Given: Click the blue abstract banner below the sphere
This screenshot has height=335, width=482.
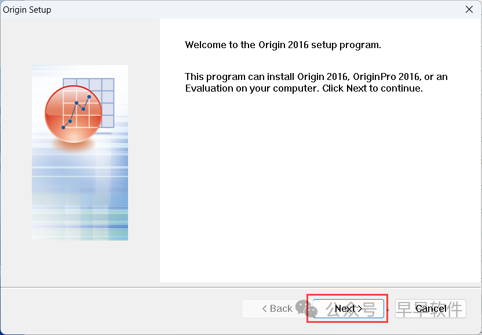Looking at the screenshot, I should click(x=80, y=191).
